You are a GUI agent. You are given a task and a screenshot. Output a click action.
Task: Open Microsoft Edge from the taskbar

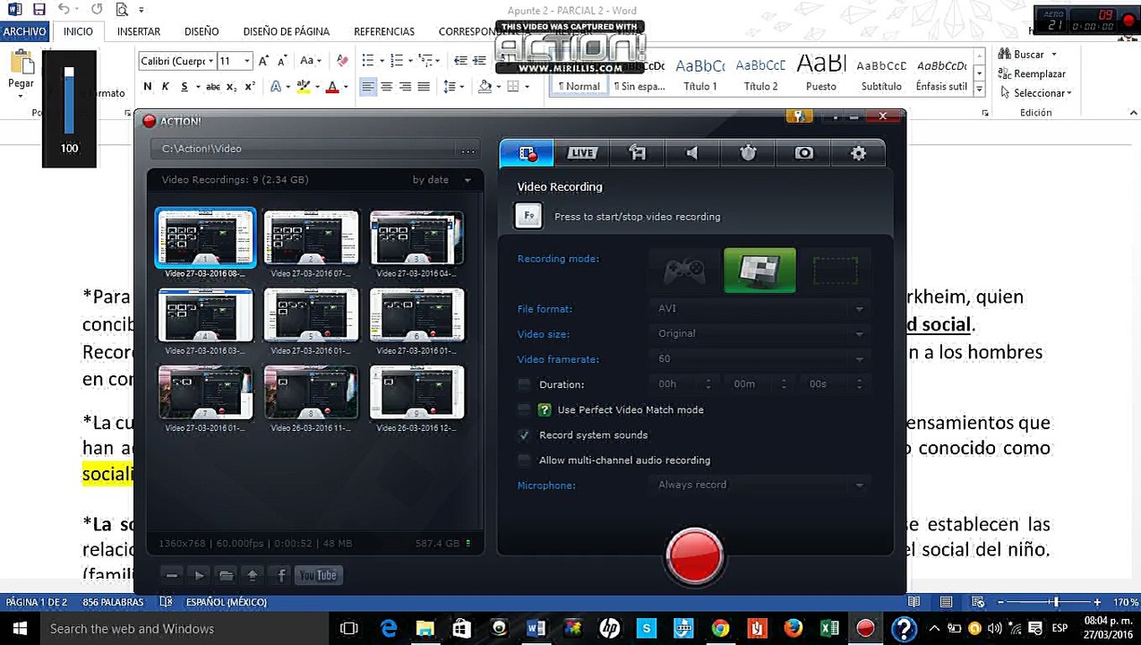pos(389,629)
